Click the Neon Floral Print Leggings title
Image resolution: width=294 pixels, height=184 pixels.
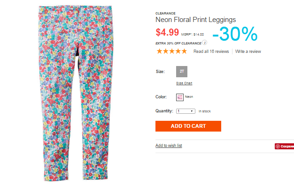(195, 20)
